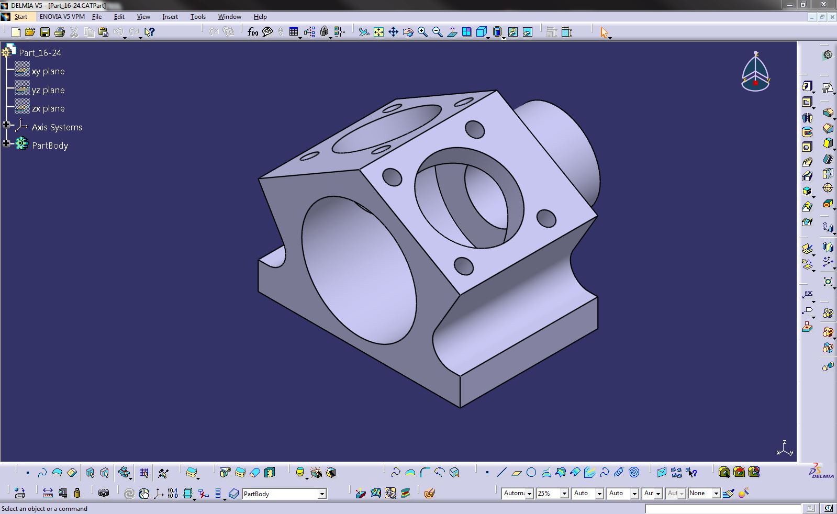The image size is (837, 514).
Task: Select xy plane in the tree
Action: [x=48, y=71]
